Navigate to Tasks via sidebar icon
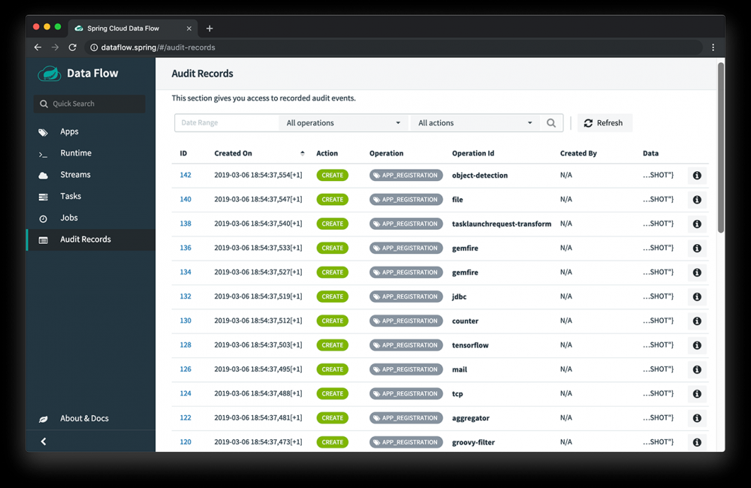The width and height of the screenshot is (751, 488). pos(69,196)
